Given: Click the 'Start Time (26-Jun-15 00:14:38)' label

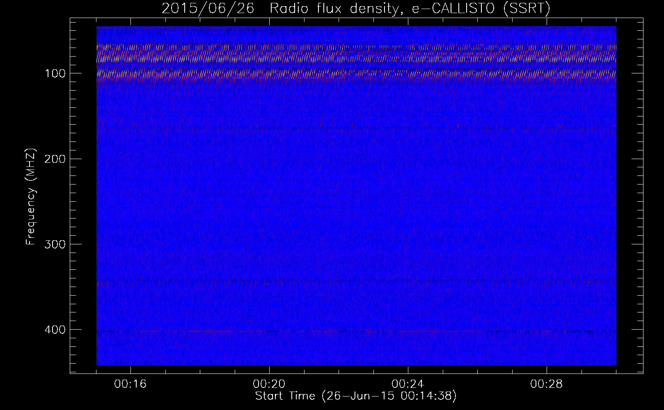Looking at the screenshot, I should pos(356,396).
